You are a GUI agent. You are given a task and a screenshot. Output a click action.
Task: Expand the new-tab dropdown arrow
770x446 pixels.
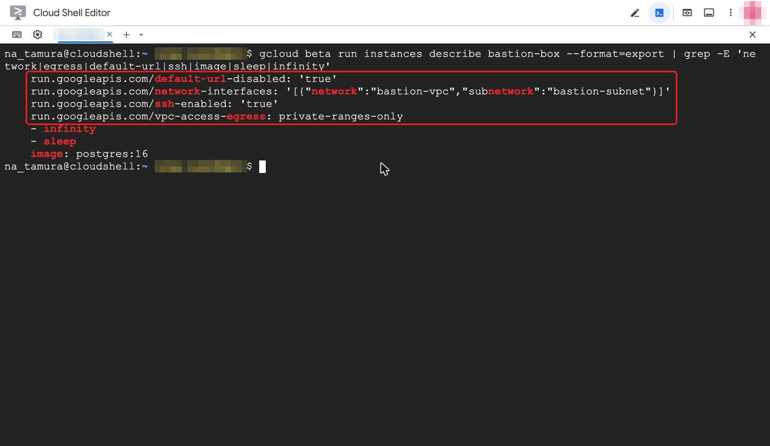point(141,35)
